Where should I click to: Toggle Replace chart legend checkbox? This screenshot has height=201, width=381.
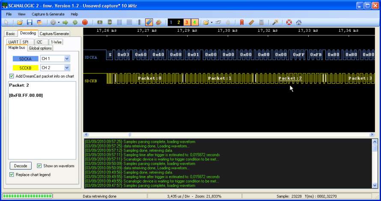(x=12, y=174)
